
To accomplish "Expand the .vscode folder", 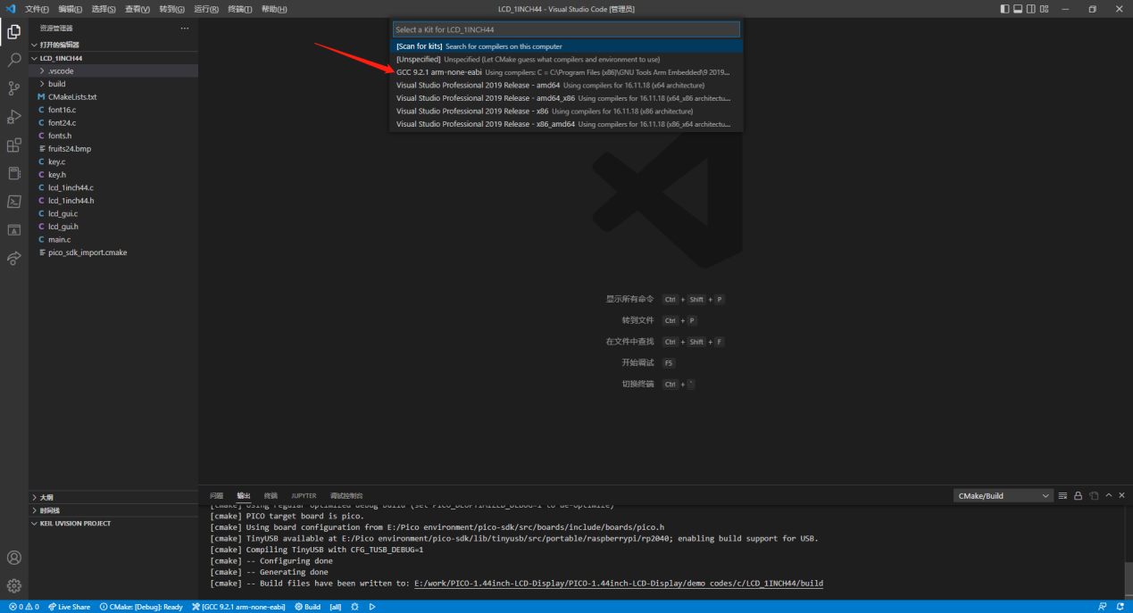I will tap(113, 70).
